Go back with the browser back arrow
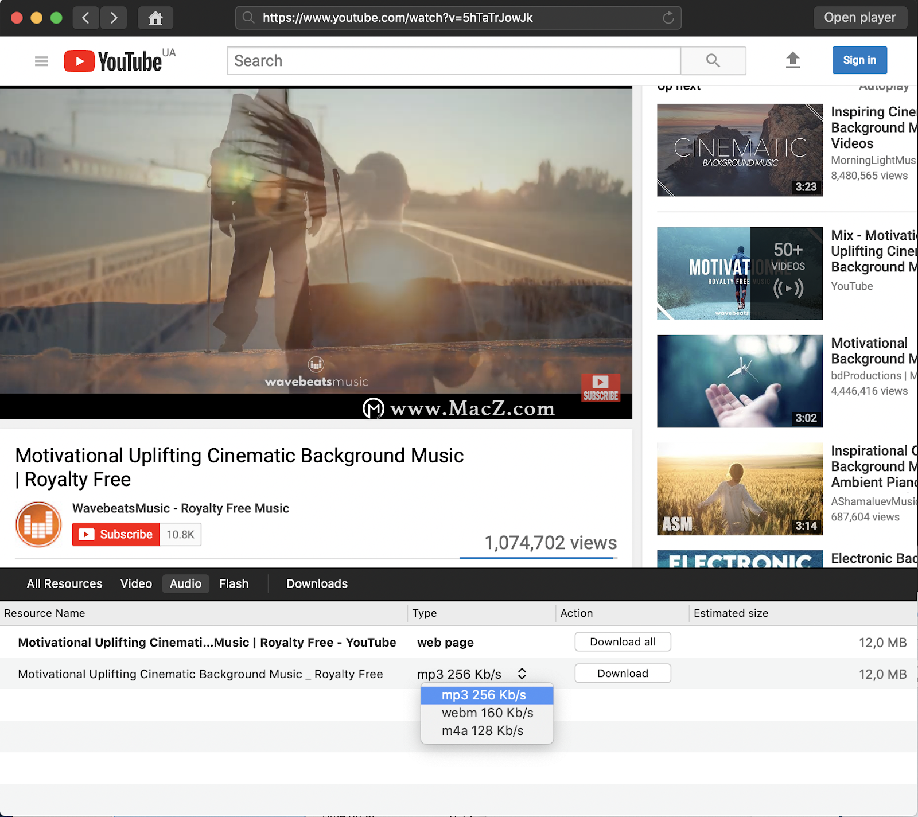The width and height of the screenshot is (918, 817). point(85,18)
